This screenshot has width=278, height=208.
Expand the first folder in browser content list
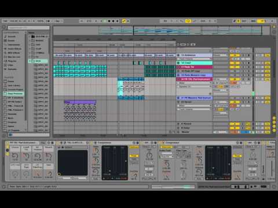coord(30,36)
